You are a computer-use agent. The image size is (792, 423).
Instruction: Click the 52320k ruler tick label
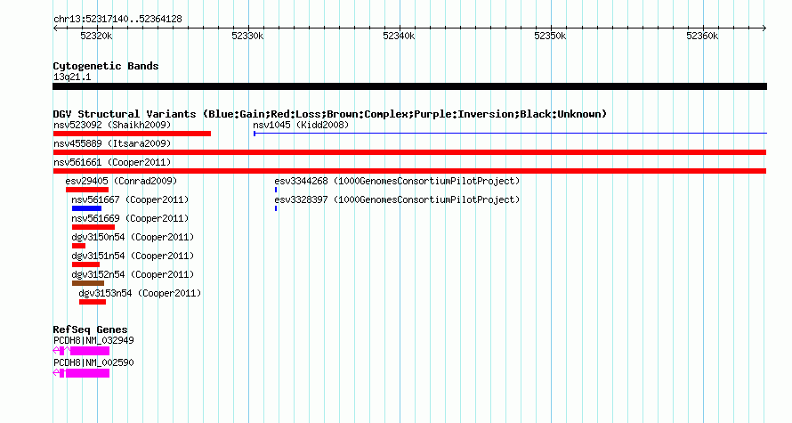pos(96,36)
